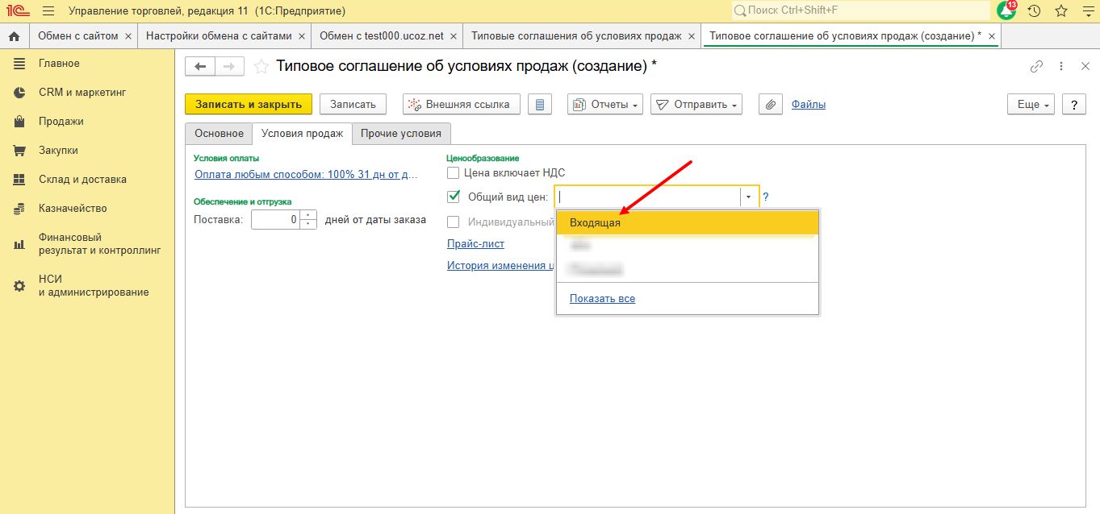1100x514 pixels.
Task: Select 'Входящая' from the dropdown list
Action: pyautogui.click(x=596, y=223)
